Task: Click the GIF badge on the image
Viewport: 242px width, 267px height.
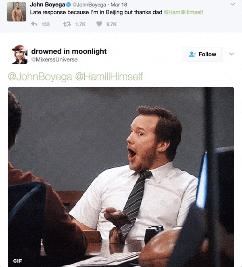Action: 17,261
